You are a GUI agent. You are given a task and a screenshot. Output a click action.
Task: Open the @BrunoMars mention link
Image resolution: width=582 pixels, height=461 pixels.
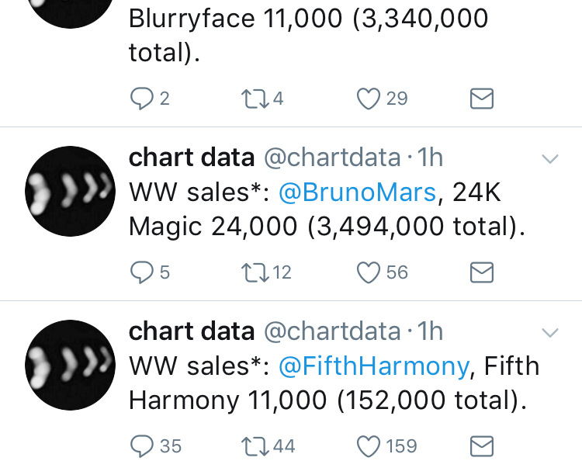(358, 192)
